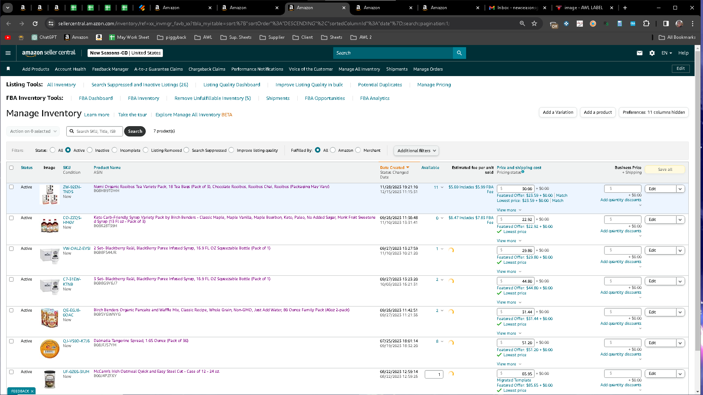Click the Search SKU, Title, ISB field
The height and width of the screenshot is (395, 703).
(x=94, y=131)
